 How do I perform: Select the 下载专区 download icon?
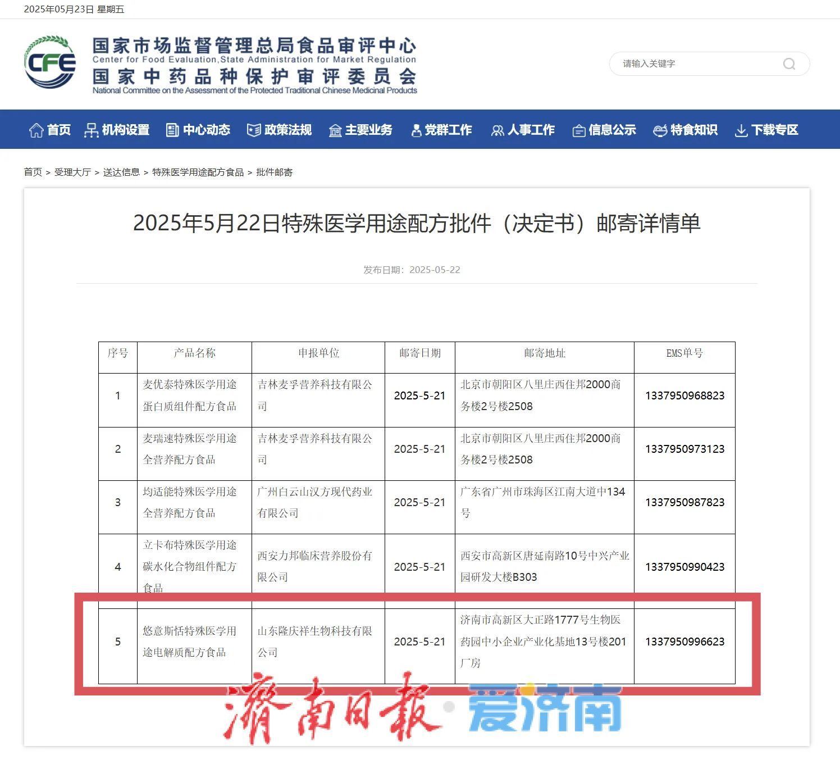(741, 130)
